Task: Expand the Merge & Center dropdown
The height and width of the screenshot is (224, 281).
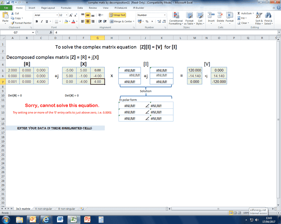Action: point(134,21)
